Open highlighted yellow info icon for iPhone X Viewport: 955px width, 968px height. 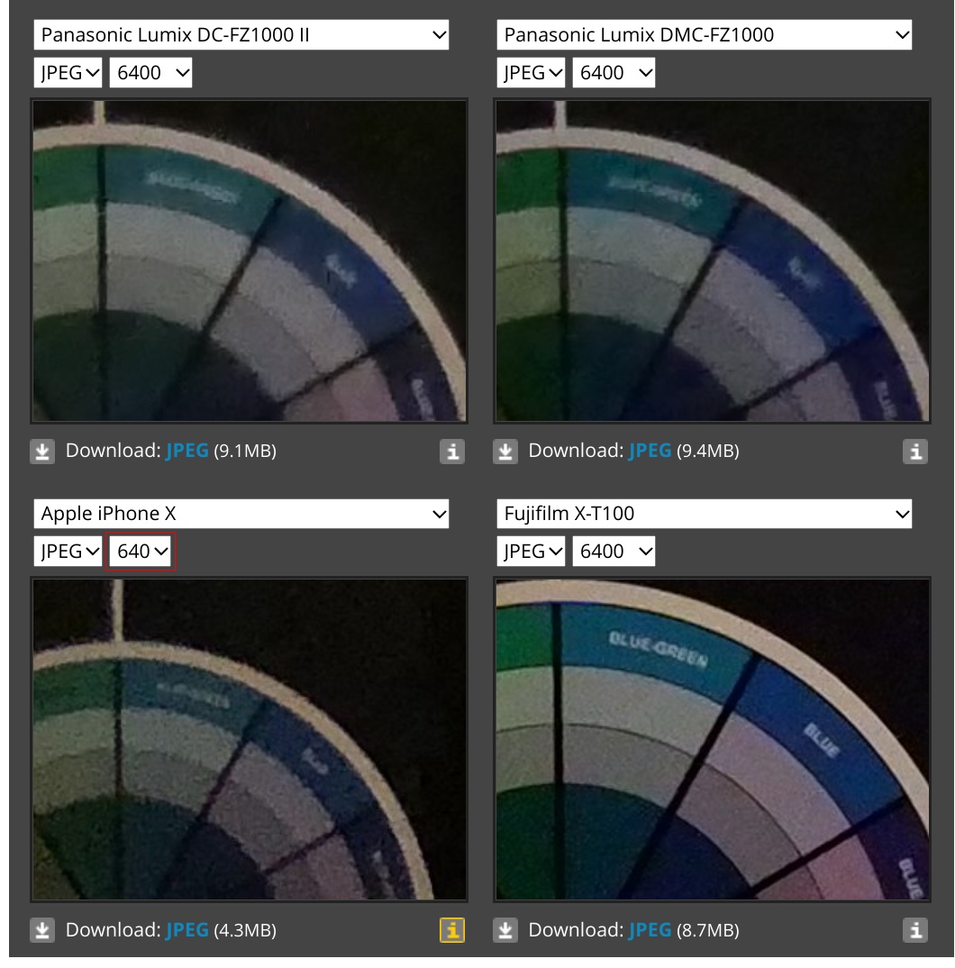click(452, 930)
